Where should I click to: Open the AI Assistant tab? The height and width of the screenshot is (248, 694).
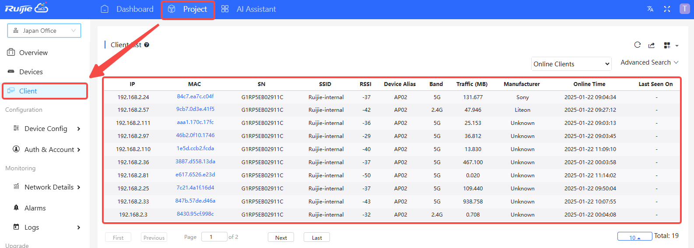tap(249, 9)
